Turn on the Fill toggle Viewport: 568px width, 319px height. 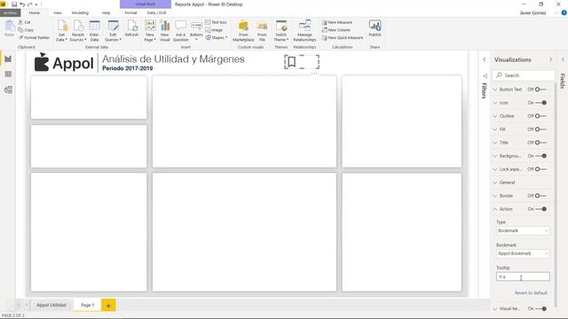(540, 129)
